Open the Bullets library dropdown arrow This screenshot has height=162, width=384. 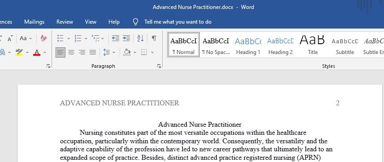68,38
